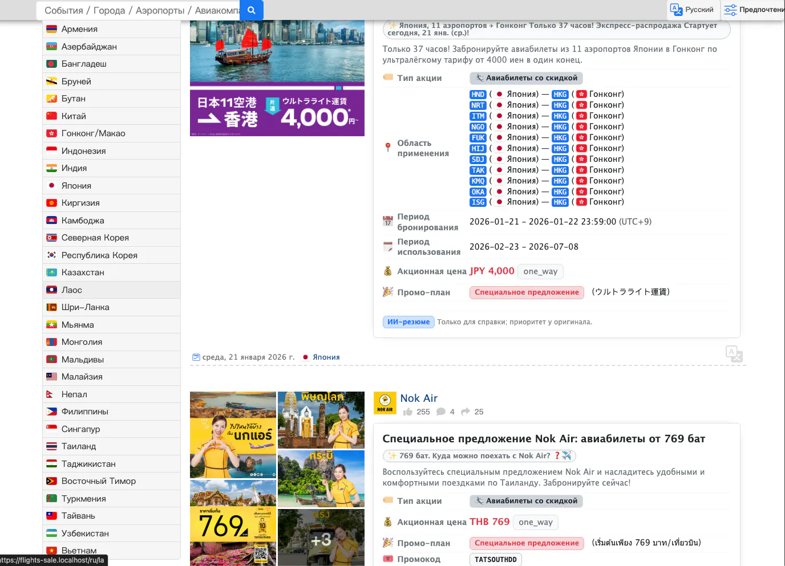Click the Гонконг/Макао flag icon

coord(51,133)
